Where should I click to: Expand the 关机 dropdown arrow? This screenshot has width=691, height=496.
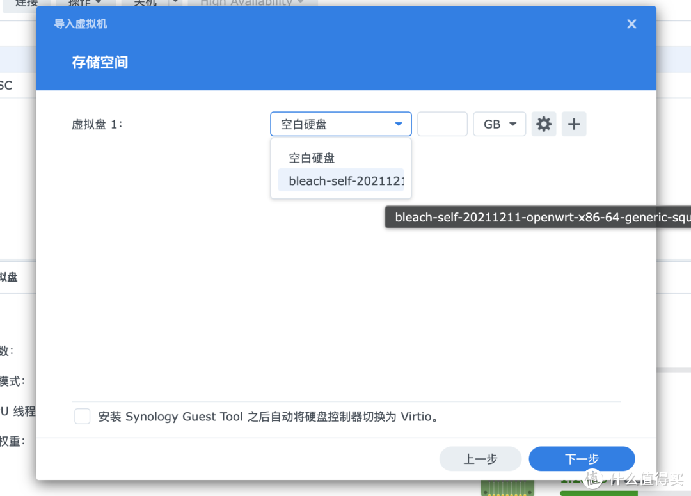(174, 3)
